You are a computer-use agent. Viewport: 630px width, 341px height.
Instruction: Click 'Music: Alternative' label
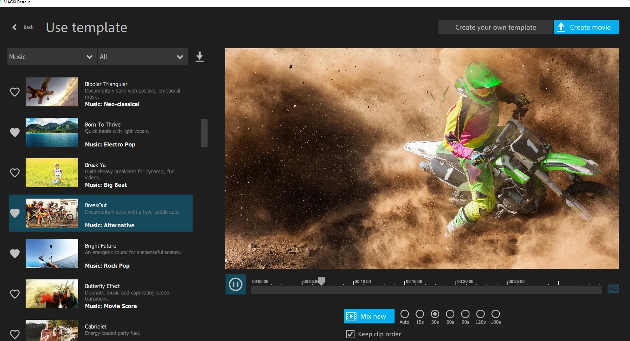(110, 225)
